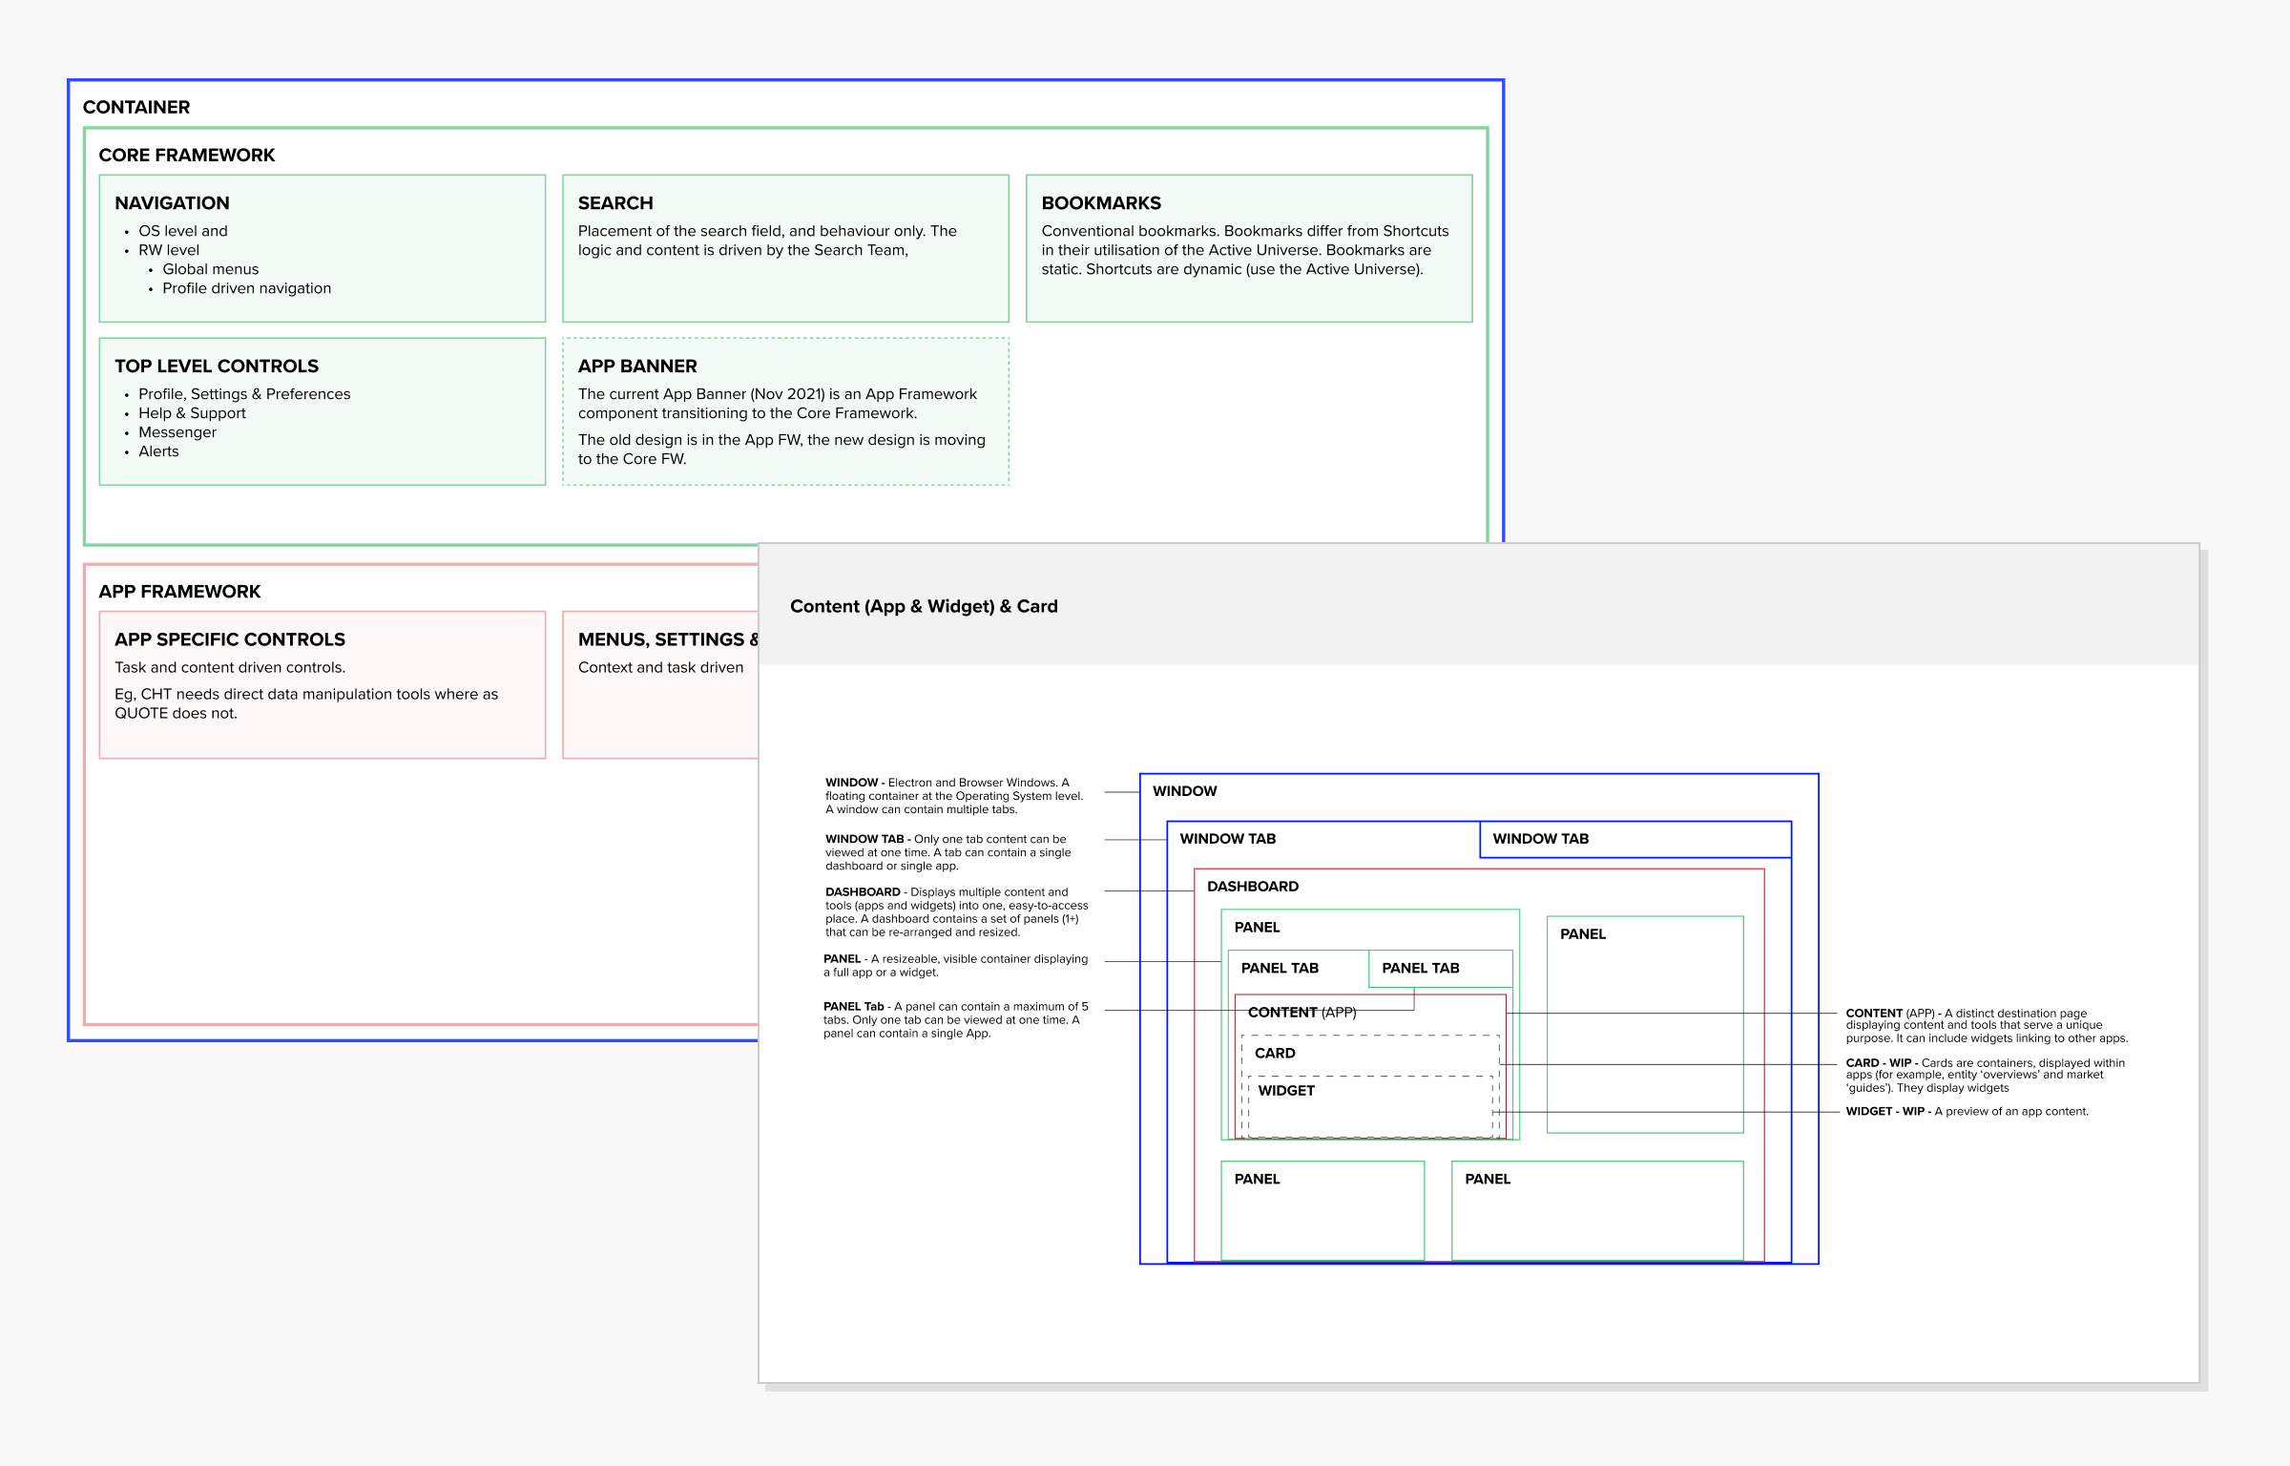The height and width of the screenshot is (1466, 2290).
Task: Click the TOP LEVEL CONTROLS title
Action: pos(217,366)
